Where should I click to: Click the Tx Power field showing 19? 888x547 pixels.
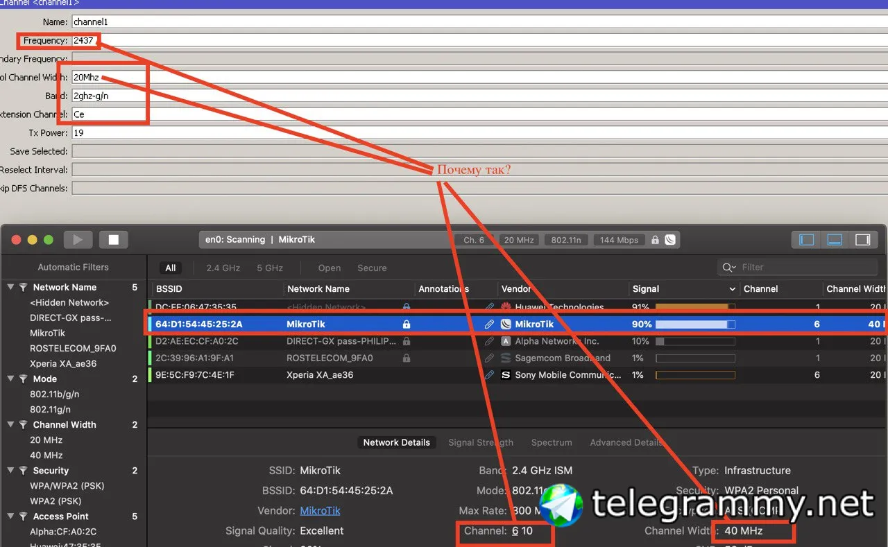tap(479, 132)
